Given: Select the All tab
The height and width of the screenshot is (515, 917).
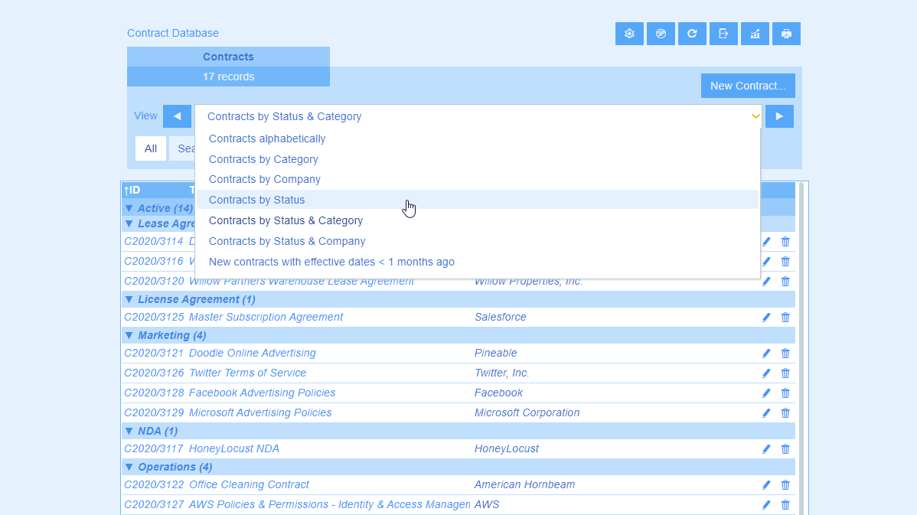Looking at the screenshot, I should coord(151,148).
